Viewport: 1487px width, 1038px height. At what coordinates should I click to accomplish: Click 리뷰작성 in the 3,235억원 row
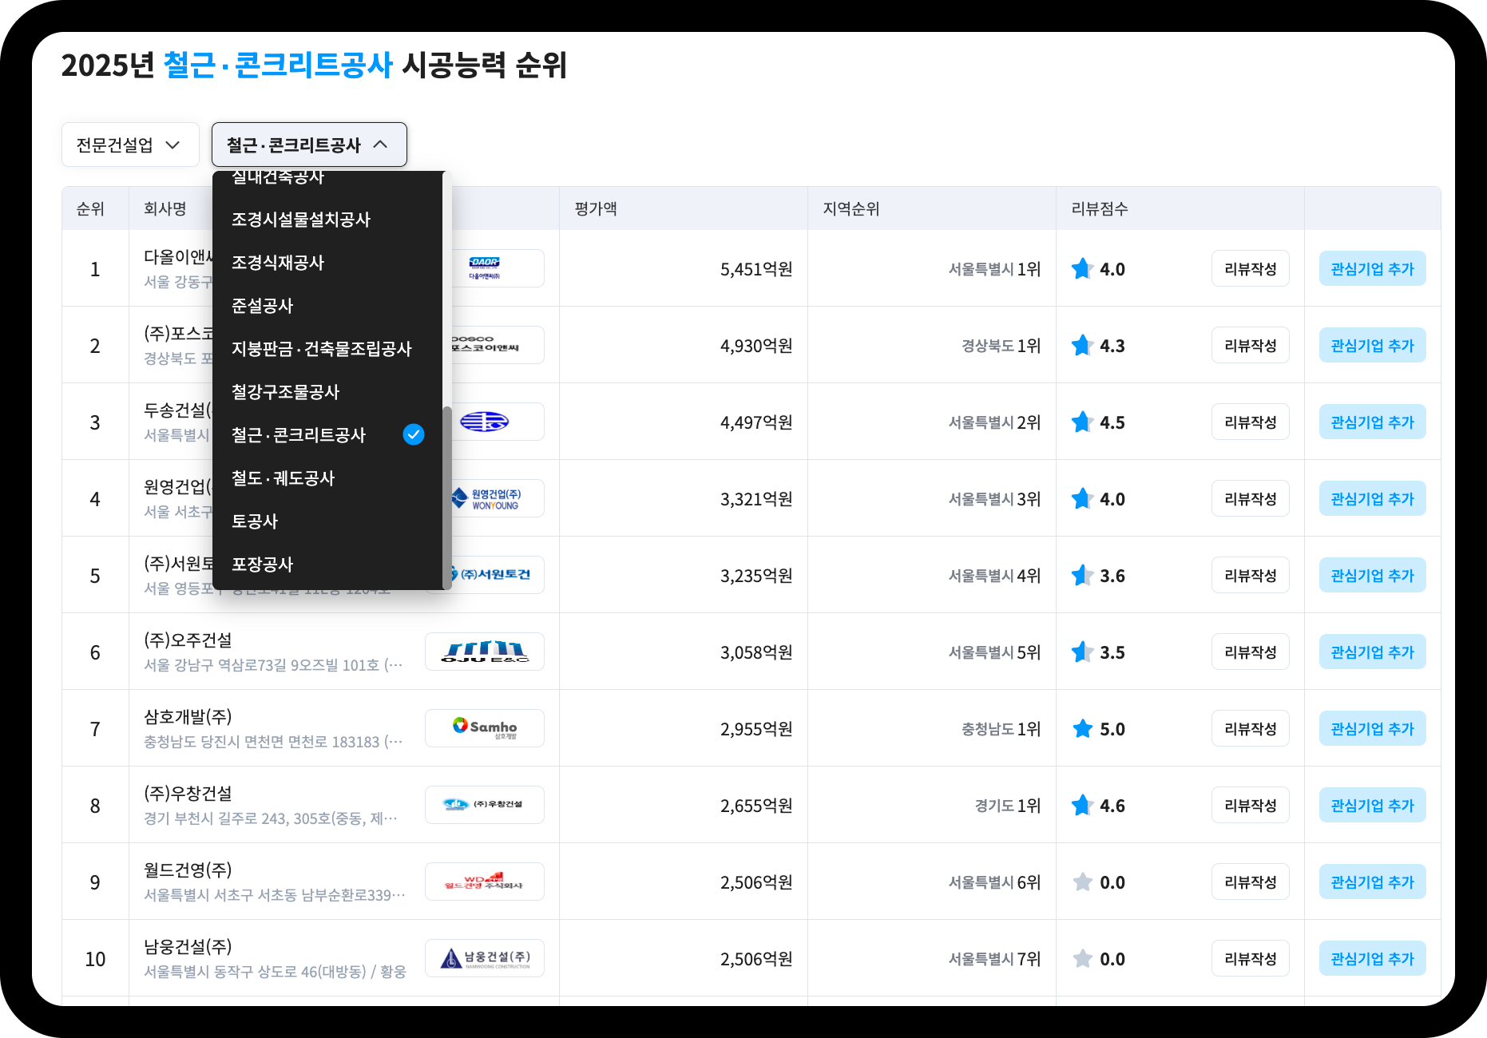pyautogui.click(x=1250, y=576)
